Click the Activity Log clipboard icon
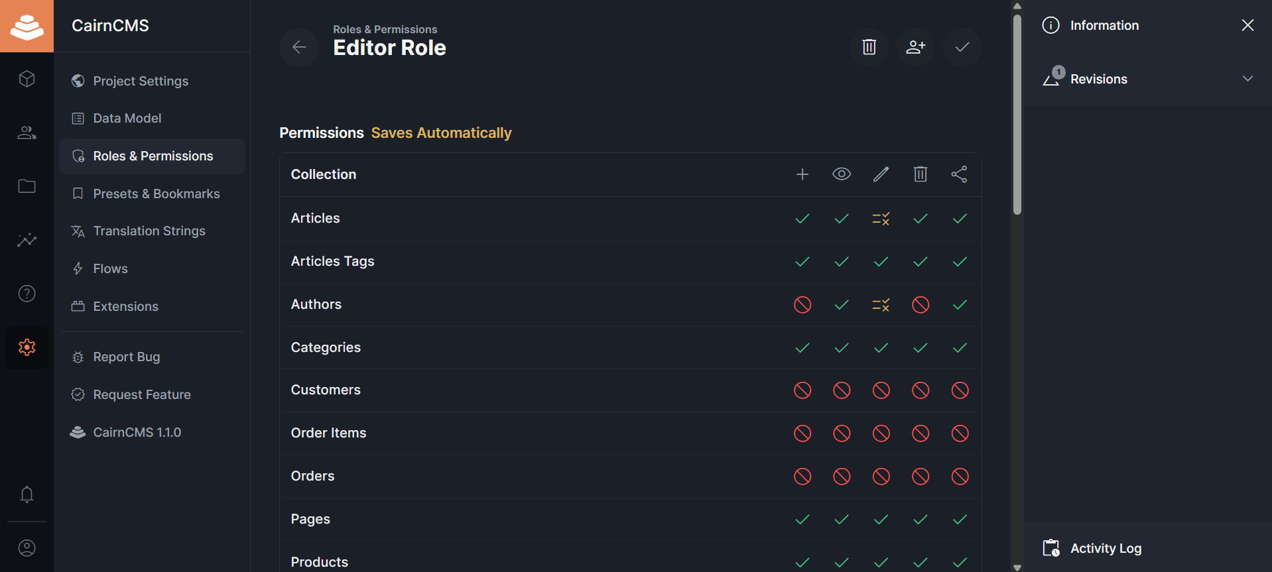 (x=1051, y=548)
